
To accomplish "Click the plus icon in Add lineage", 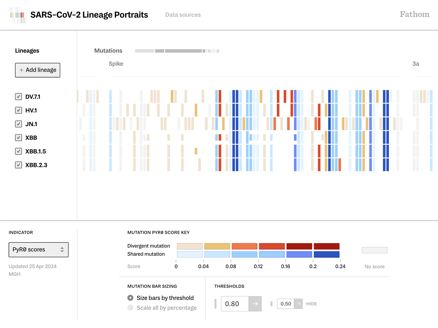I will click(21, 70).
